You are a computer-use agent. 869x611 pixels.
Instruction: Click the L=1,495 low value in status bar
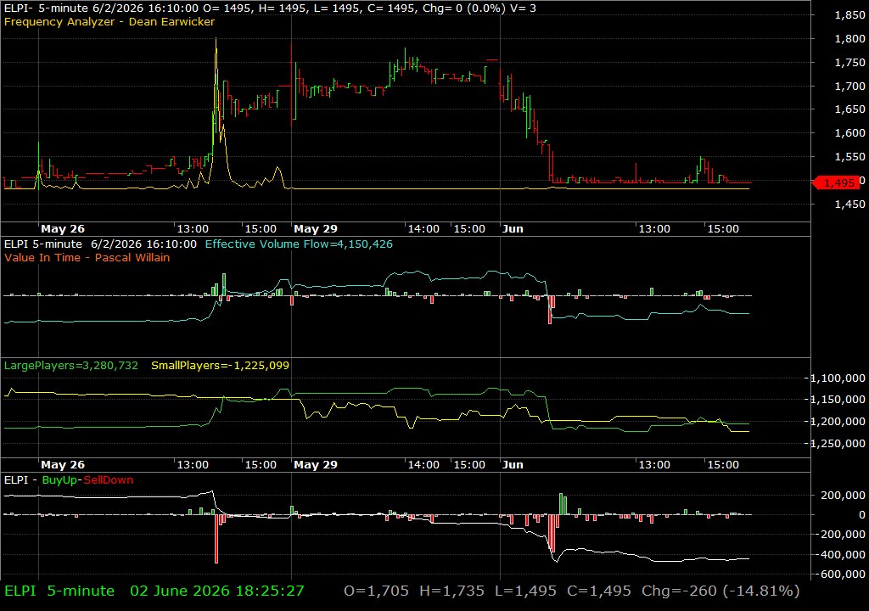tap(525, 591)
